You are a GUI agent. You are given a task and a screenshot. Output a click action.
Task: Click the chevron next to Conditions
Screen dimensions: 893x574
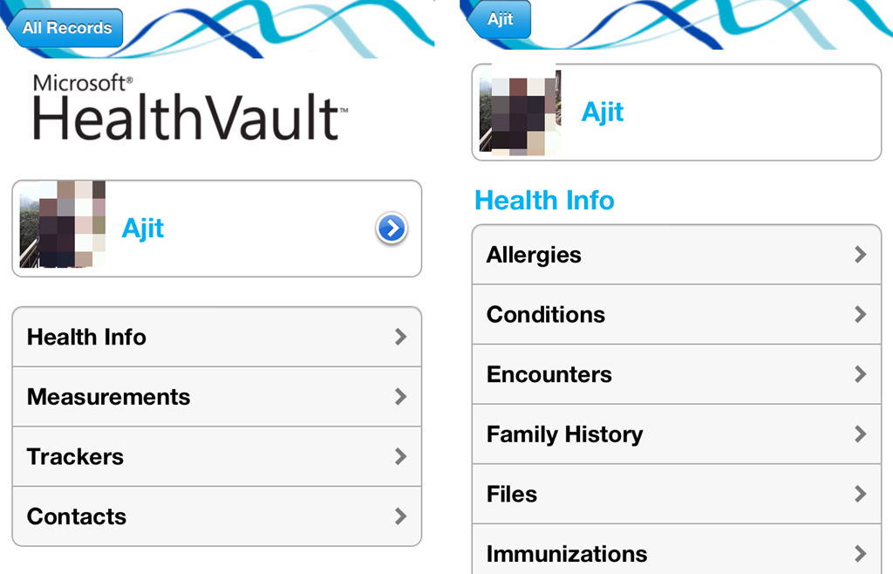click(x=860, y=314)
